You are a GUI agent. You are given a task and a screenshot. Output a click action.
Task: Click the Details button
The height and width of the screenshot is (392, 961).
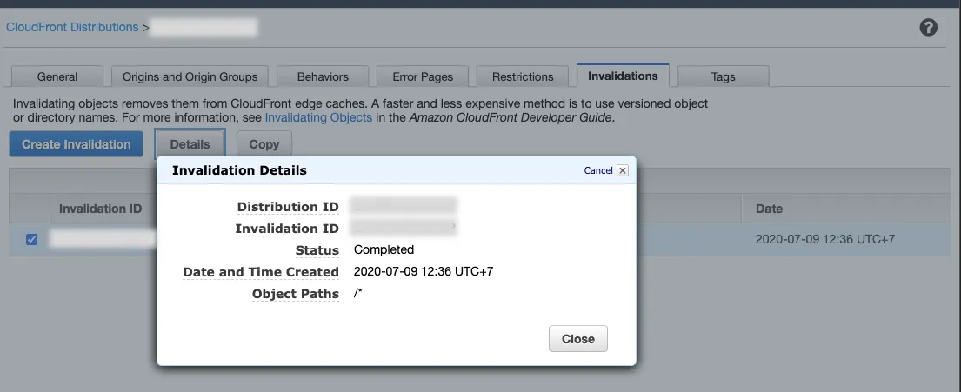click(x=190, y=144)
